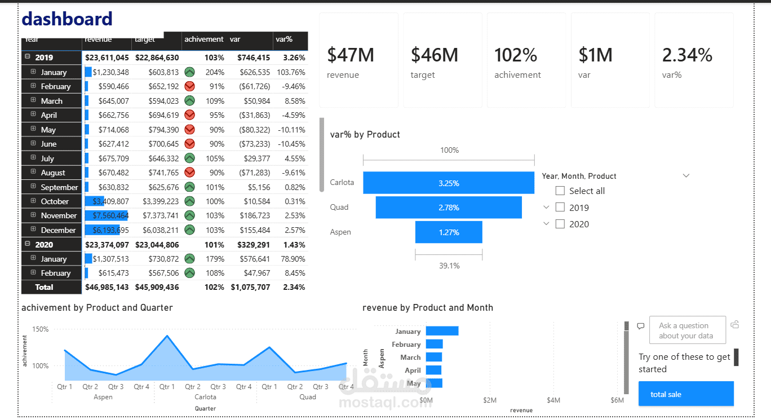Open the Year, Month, Product slicer dropdown
Screen dimensions: 771x419
686,175
